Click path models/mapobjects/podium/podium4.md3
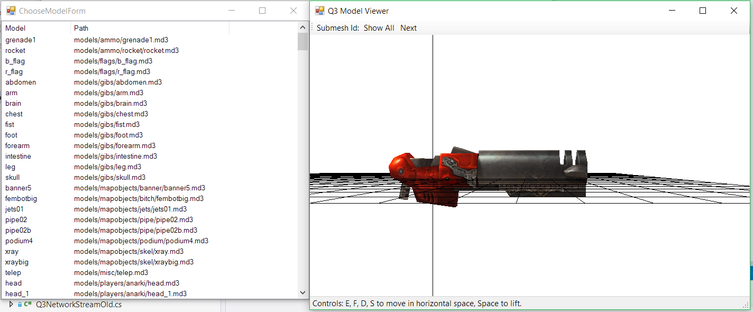Image resolution: width=753 pixels, height=312 pixels. pos(141,241)
